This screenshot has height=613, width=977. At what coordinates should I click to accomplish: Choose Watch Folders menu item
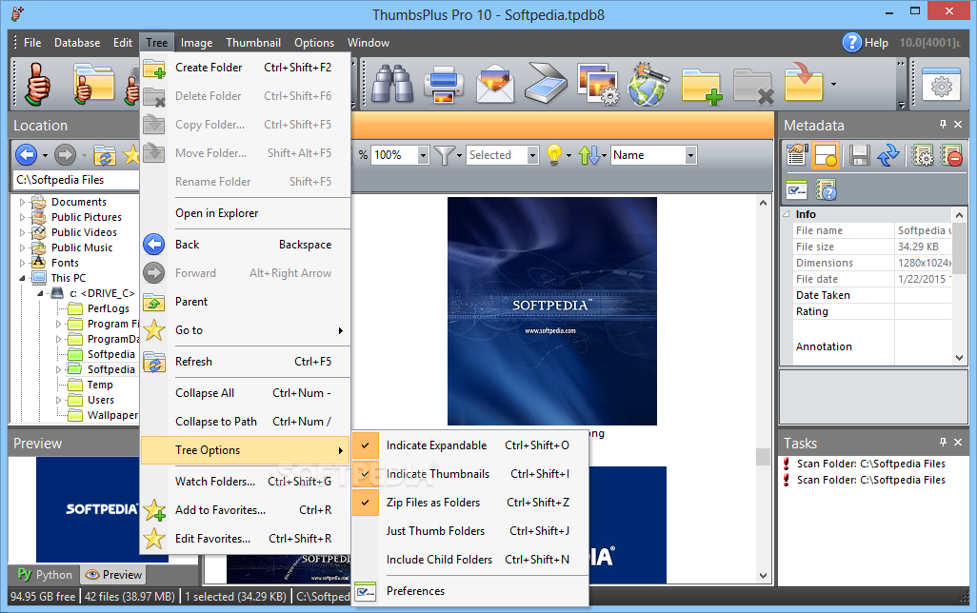pyautogui.click(x=246, y=482)
